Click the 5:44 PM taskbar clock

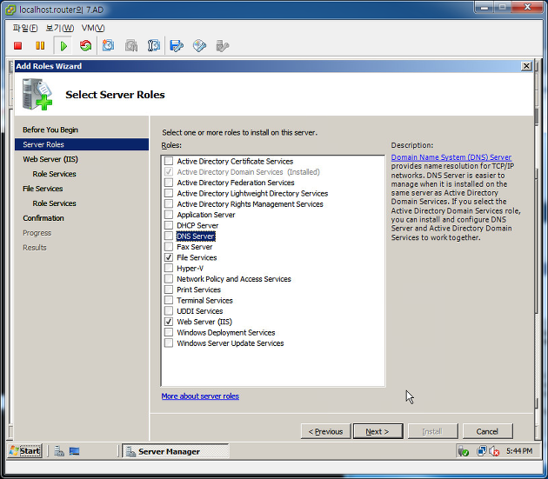[x=519, y=451]
